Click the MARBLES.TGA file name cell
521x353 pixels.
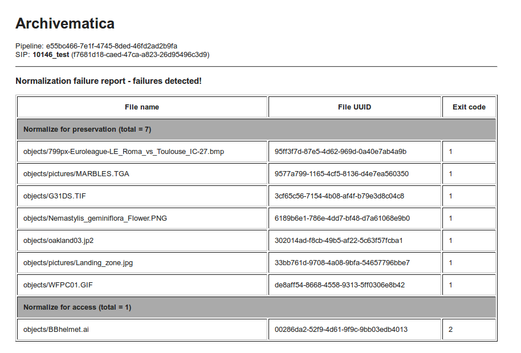76,174
